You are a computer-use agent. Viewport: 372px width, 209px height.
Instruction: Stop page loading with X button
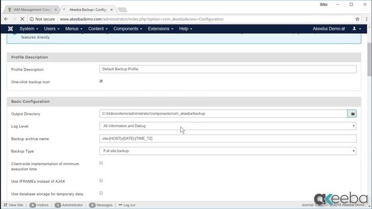[22, 19]
